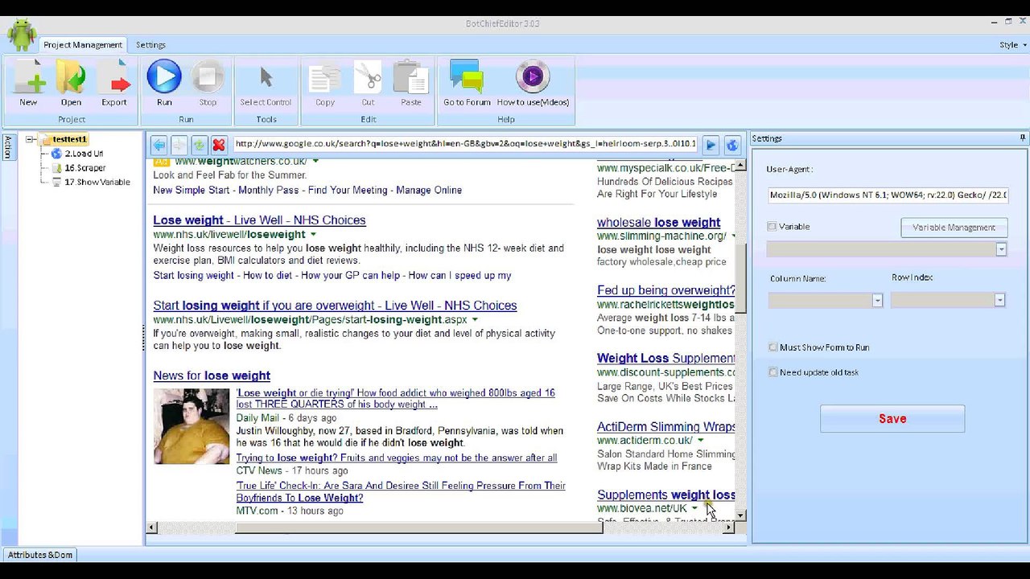Pin the Settings panel with pushpin
Viewport: 1030px width, 579px height.
[x=1023, y=138]
